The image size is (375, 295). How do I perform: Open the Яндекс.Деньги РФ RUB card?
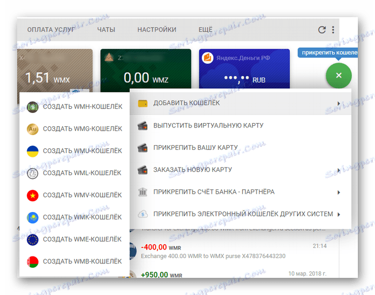point(244,69)
